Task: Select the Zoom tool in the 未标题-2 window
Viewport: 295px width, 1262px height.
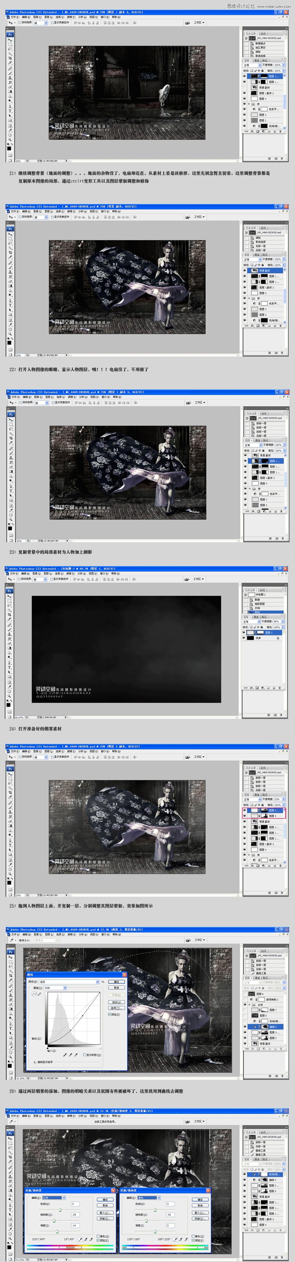Action: point(10,696)
